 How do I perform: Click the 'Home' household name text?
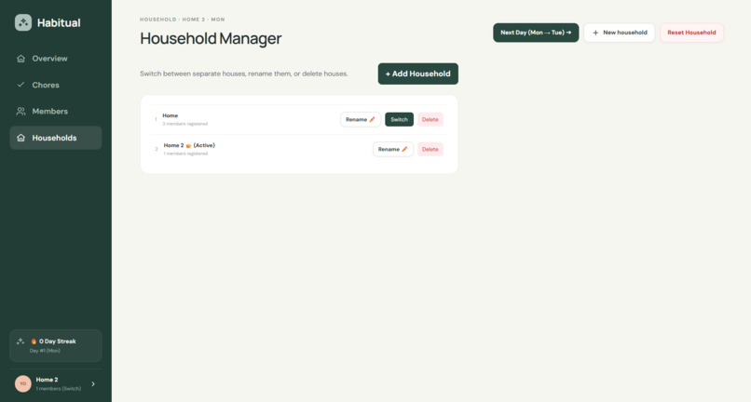170,115
